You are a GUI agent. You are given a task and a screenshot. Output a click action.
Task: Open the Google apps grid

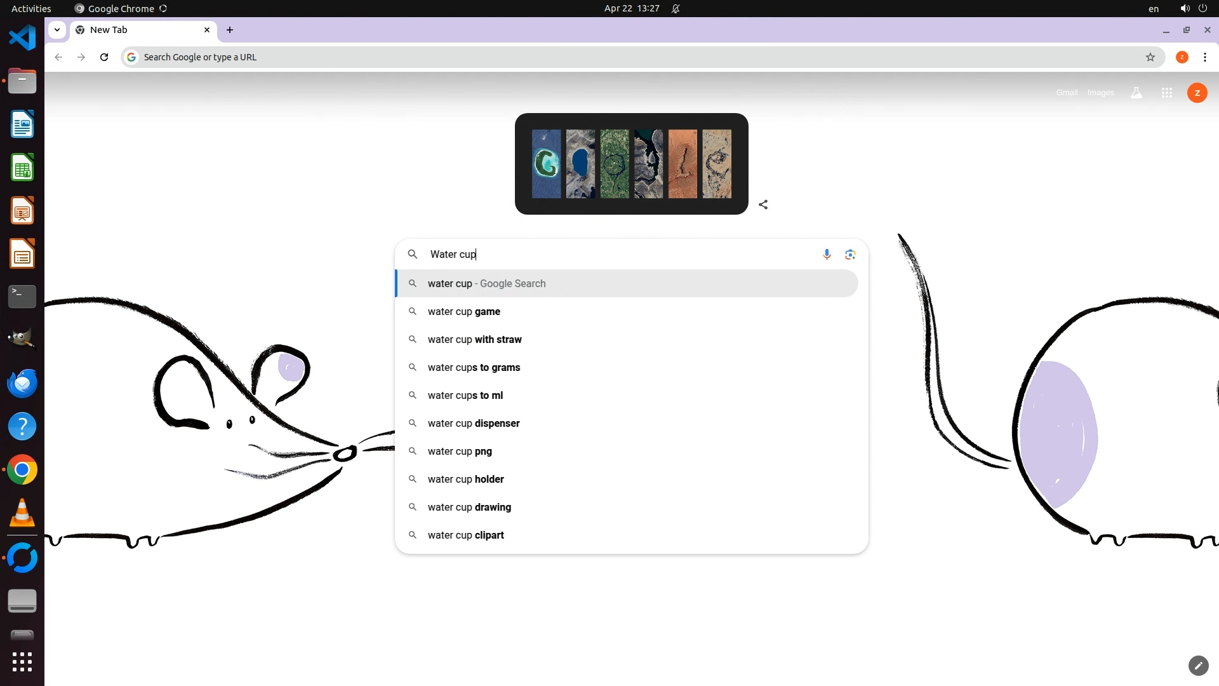click(1166, 93)
